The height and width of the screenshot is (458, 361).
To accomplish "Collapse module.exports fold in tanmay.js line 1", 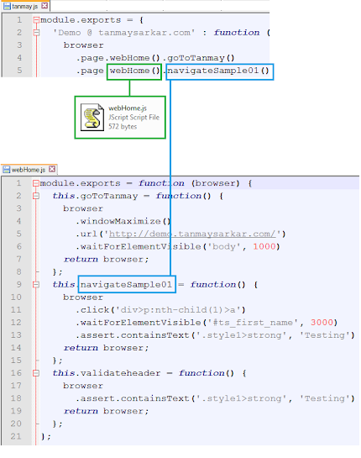I will [x=36, y=20].
